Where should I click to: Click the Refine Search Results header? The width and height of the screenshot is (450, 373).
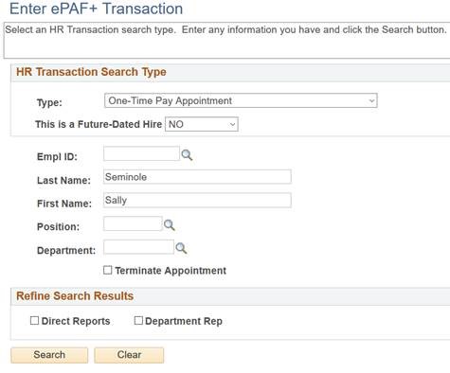tap(75, 296)
